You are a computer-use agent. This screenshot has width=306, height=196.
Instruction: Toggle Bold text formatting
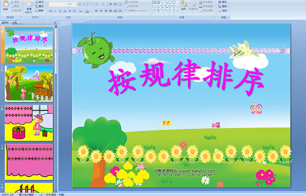click(x=50, y=10)
